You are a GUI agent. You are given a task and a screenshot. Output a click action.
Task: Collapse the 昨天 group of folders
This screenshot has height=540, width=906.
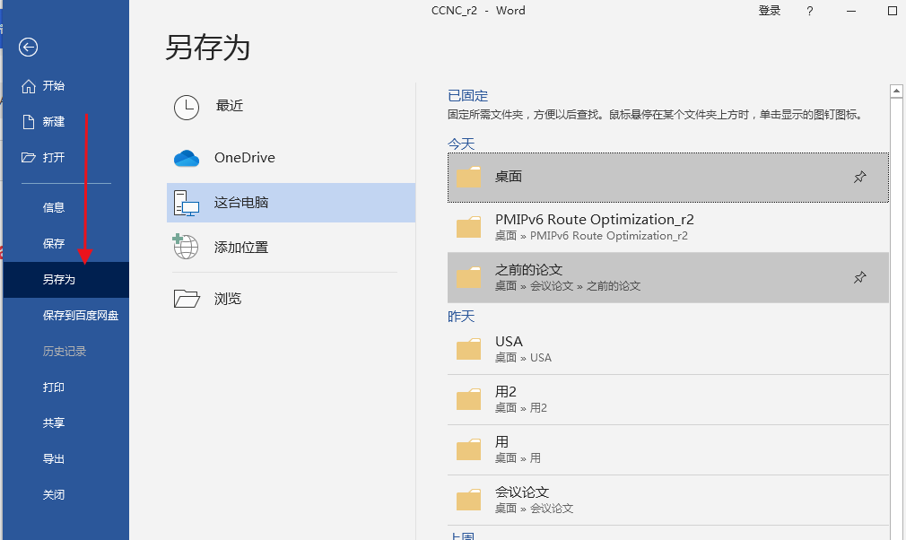click(x=460, y=316)
